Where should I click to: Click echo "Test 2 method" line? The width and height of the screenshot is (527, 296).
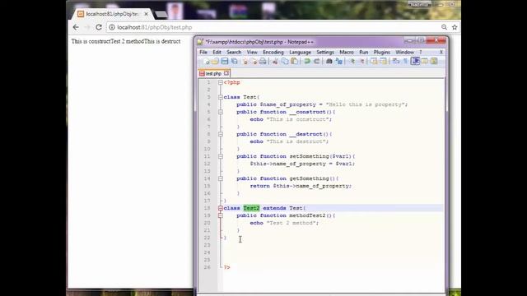pos(284,223)
